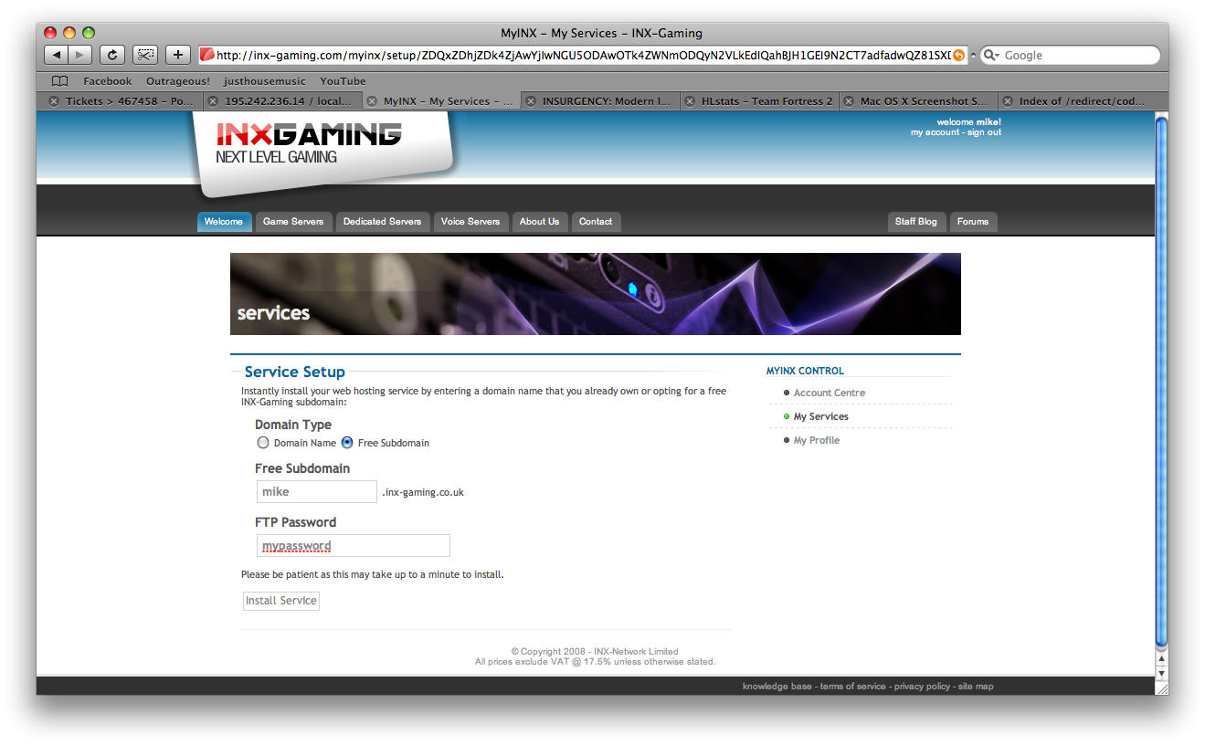Open the Outrageous! bookmark
1205x745 pixels.
pyautogui.click(x=178, y=81)
